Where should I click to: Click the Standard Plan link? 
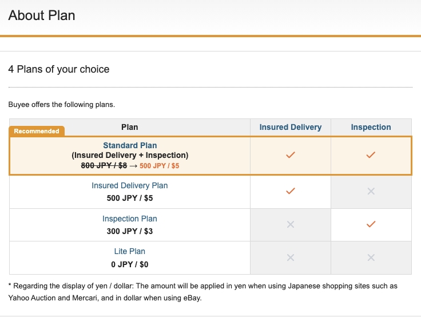click(130, 145)
